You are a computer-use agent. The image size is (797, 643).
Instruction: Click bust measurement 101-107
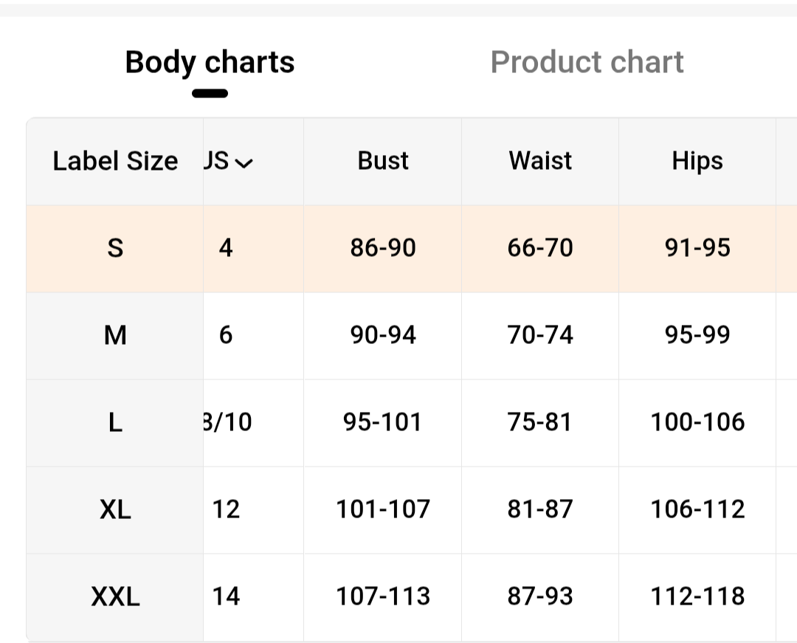[x=382, y=509]
